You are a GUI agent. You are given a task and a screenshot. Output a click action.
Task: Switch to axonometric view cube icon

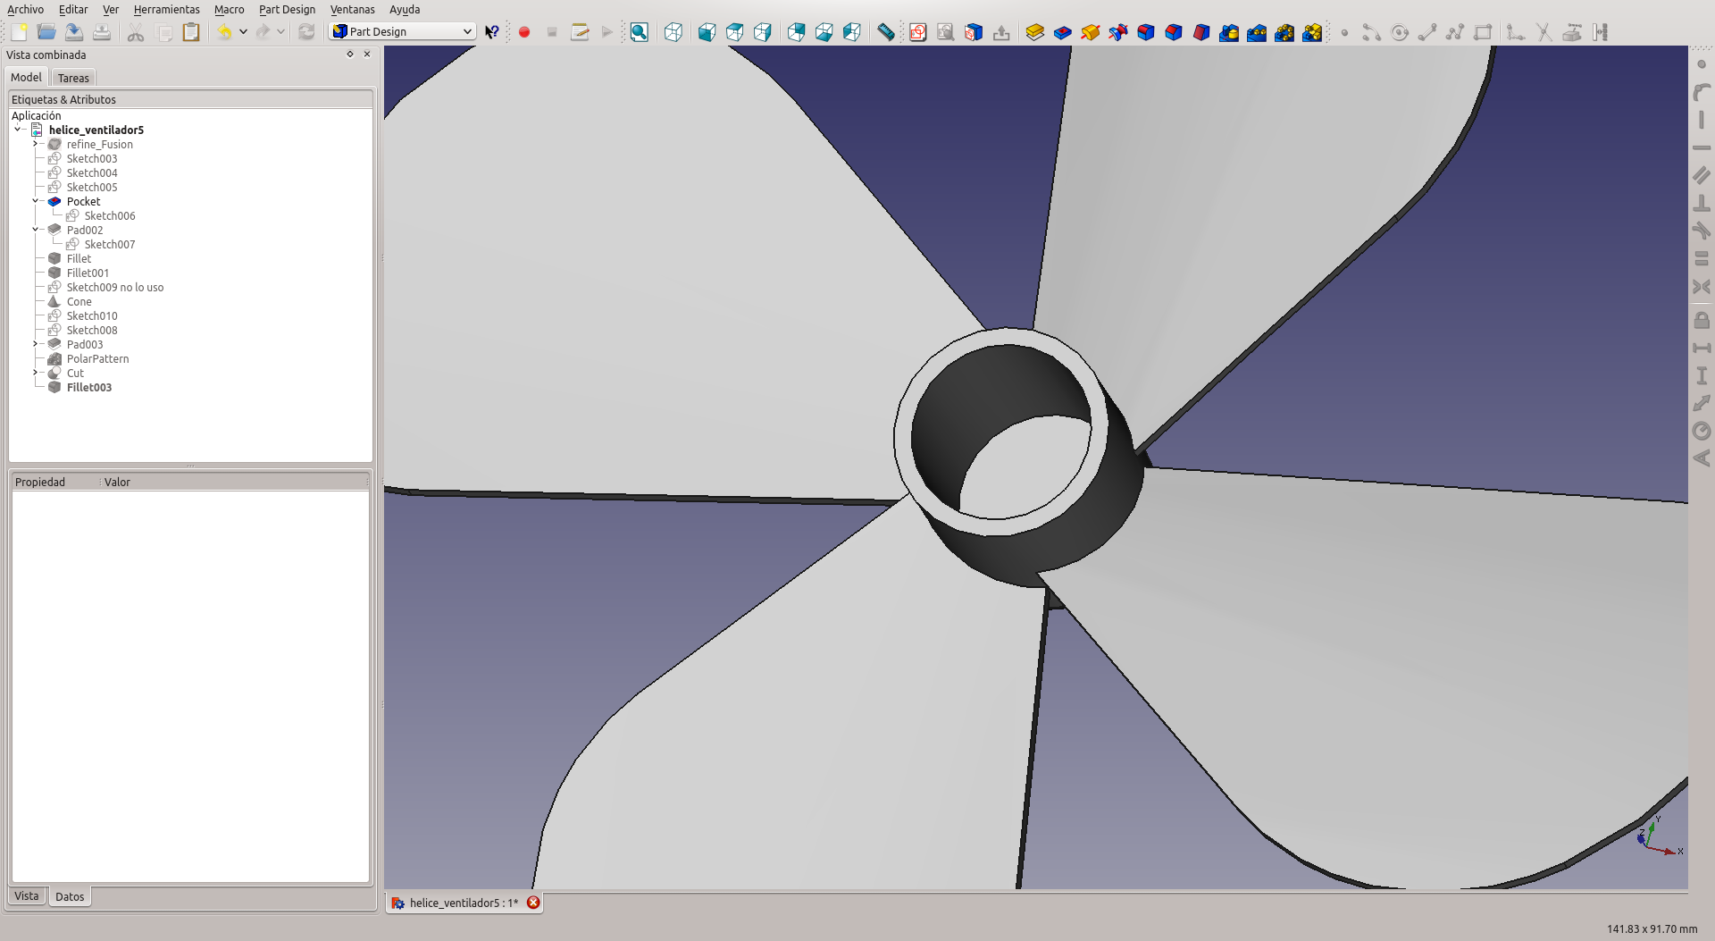pos(673,32)
